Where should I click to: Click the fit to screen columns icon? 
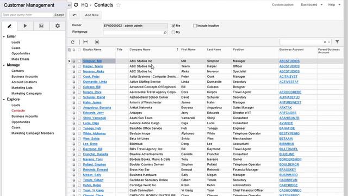(85, 42)
